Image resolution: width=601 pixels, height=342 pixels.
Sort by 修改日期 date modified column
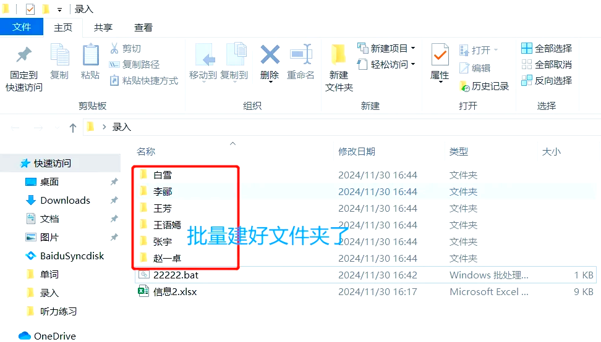pos(357,151)
